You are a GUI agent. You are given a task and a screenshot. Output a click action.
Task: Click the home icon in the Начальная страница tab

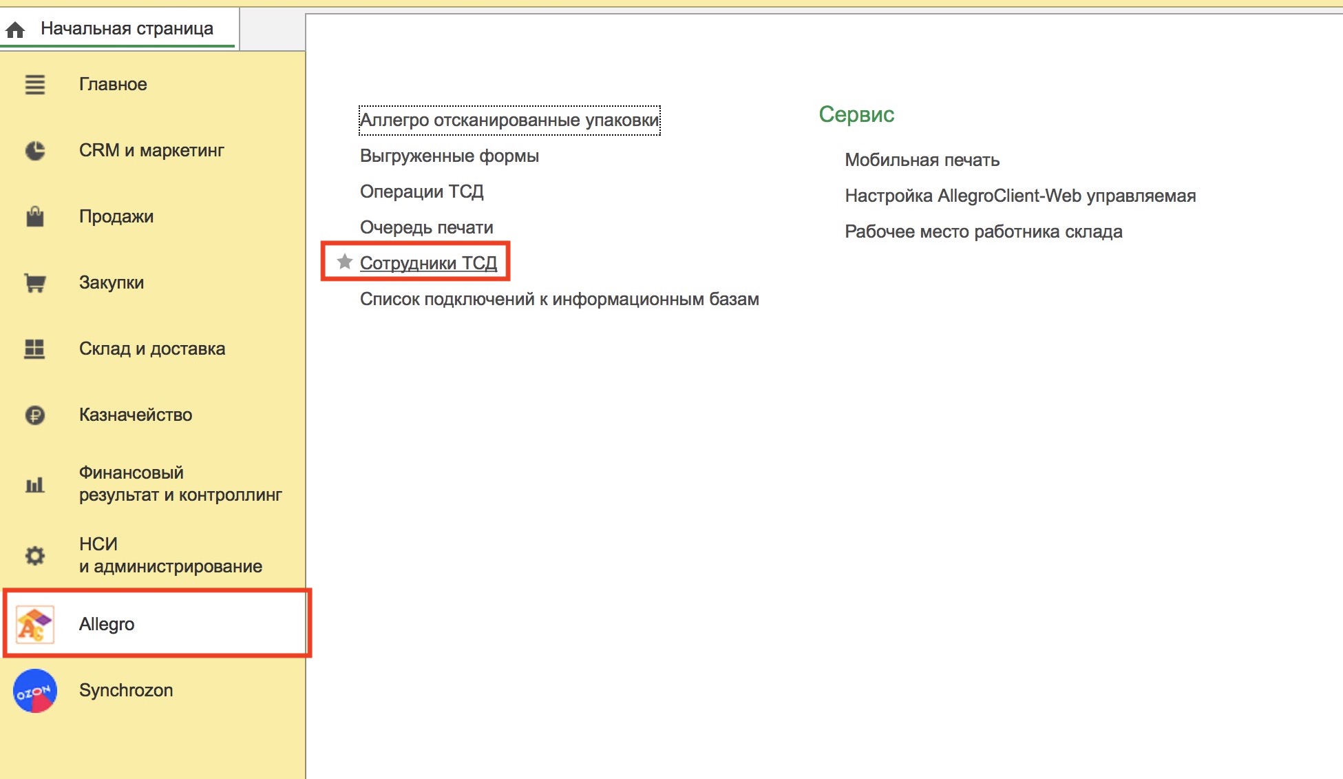point(15,30)
